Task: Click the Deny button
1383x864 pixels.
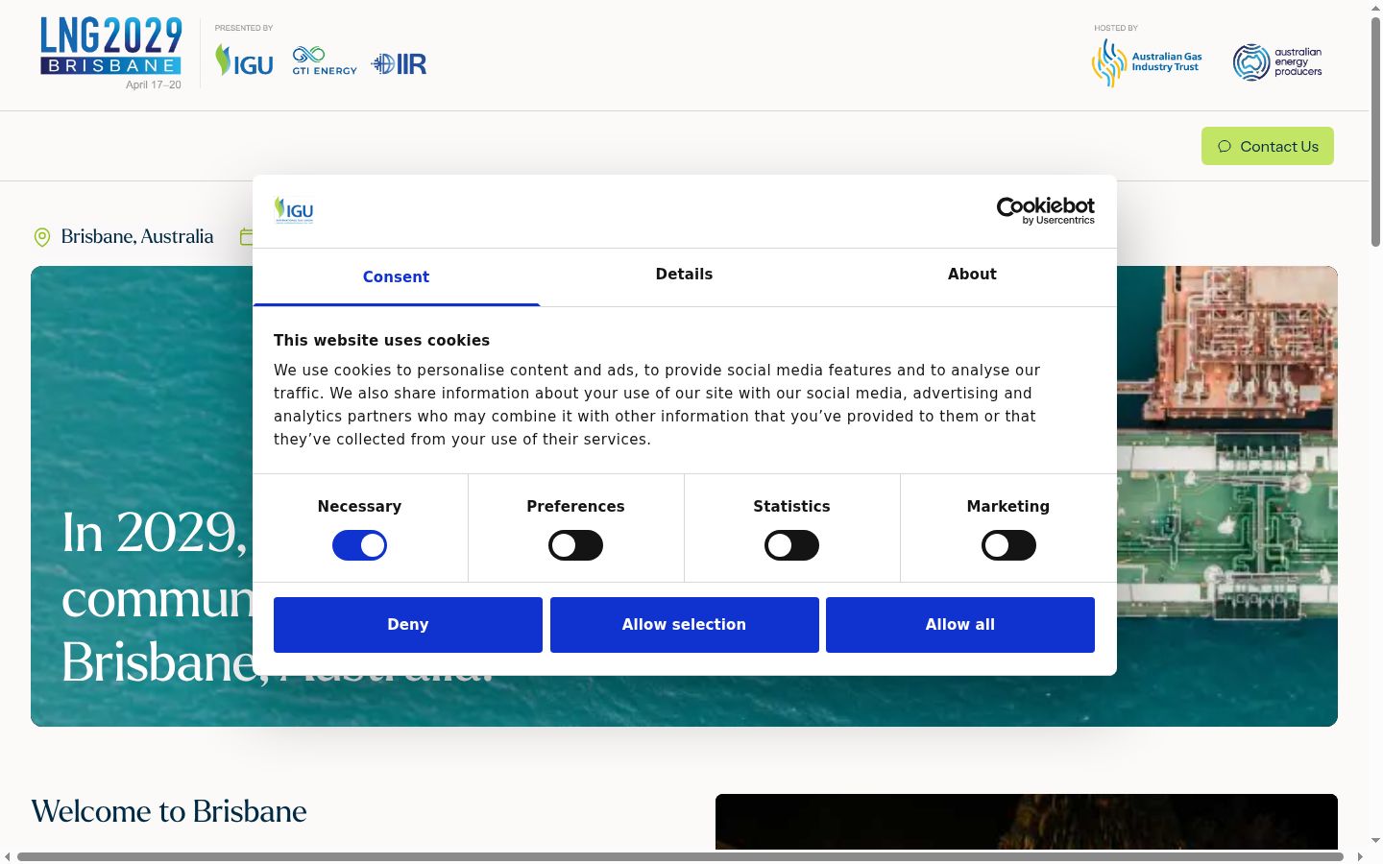Action: [408, 625]
